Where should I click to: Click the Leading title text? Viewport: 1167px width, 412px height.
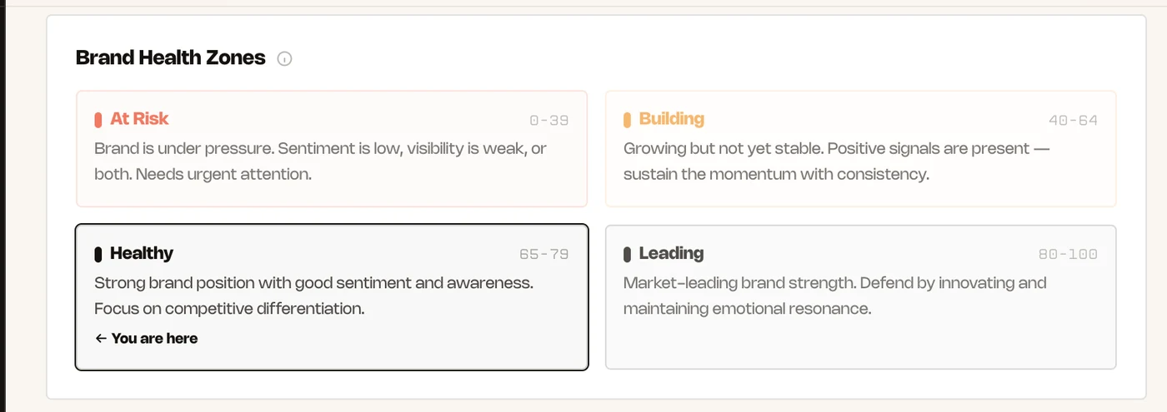click(672, 253)
